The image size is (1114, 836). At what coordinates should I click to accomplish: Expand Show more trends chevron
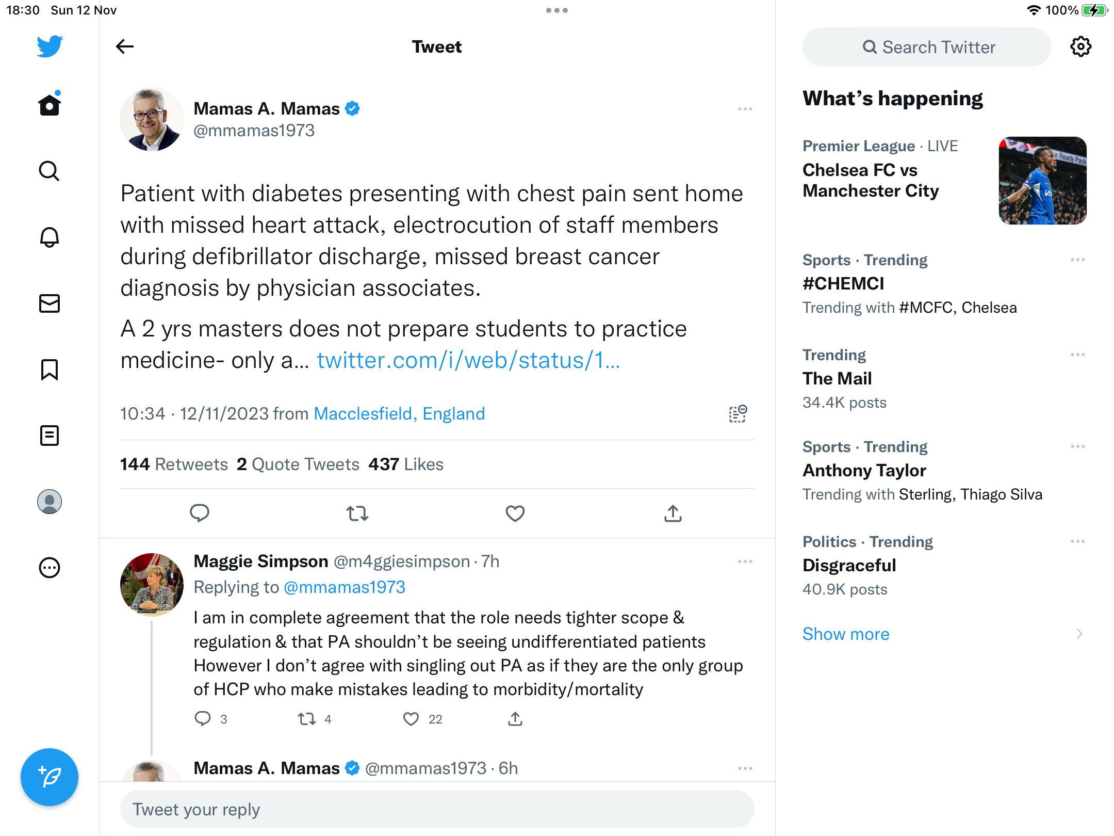[1079, 634]
